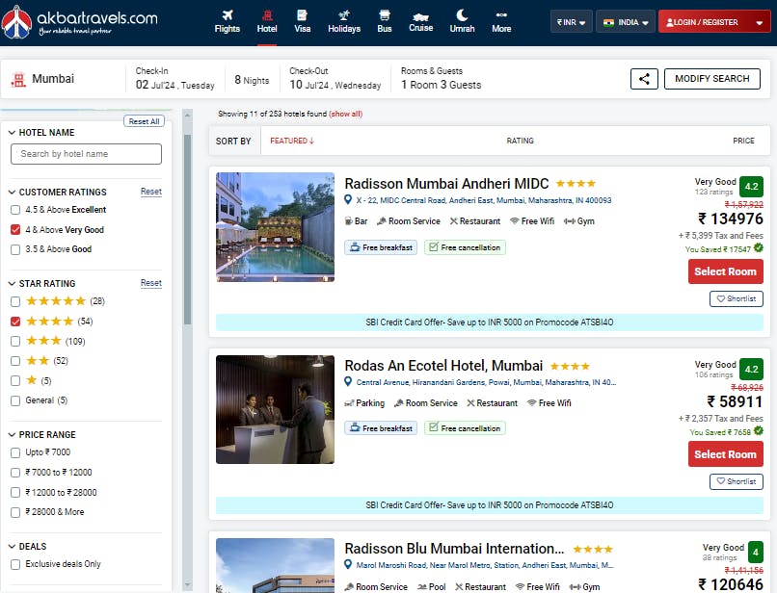
Task: Expand Login / Register dropdown arrow
Action: point(759,22)
